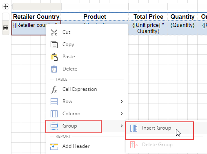Click the Column bars icon

[x=54, y=114]
